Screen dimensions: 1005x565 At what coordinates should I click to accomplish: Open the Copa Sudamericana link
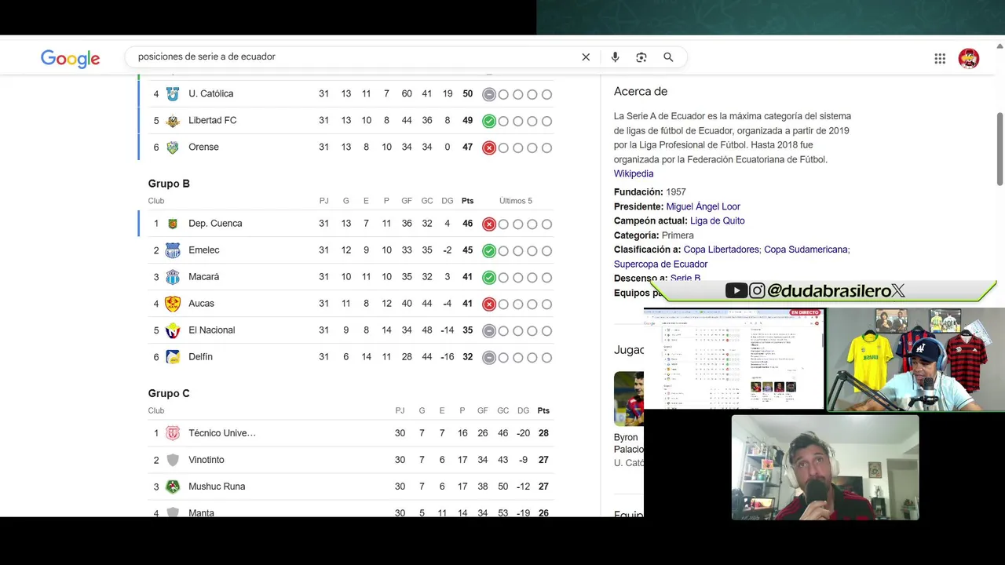click(806, 250)
